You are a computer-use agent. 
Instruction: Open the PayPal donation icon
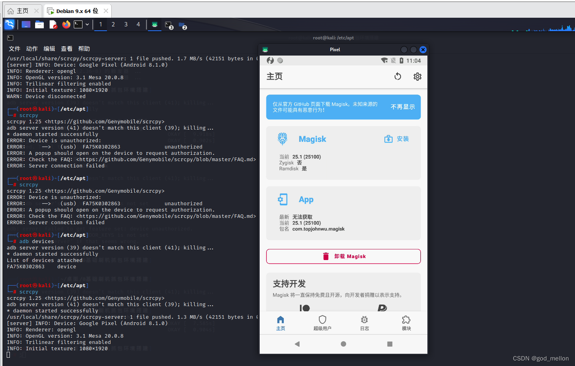(382, 308)
